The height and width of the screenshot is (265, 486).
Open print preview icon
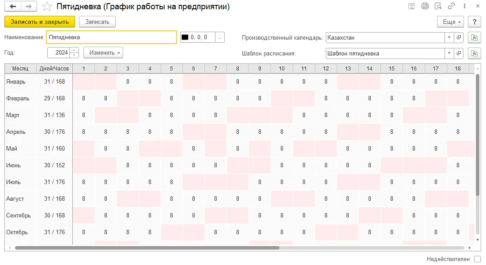438,6
